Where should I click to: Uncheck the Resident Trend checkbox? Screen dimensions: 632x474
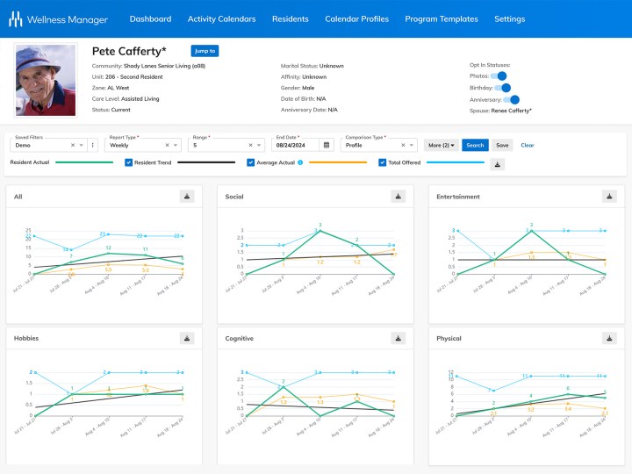tap(128, 162)
